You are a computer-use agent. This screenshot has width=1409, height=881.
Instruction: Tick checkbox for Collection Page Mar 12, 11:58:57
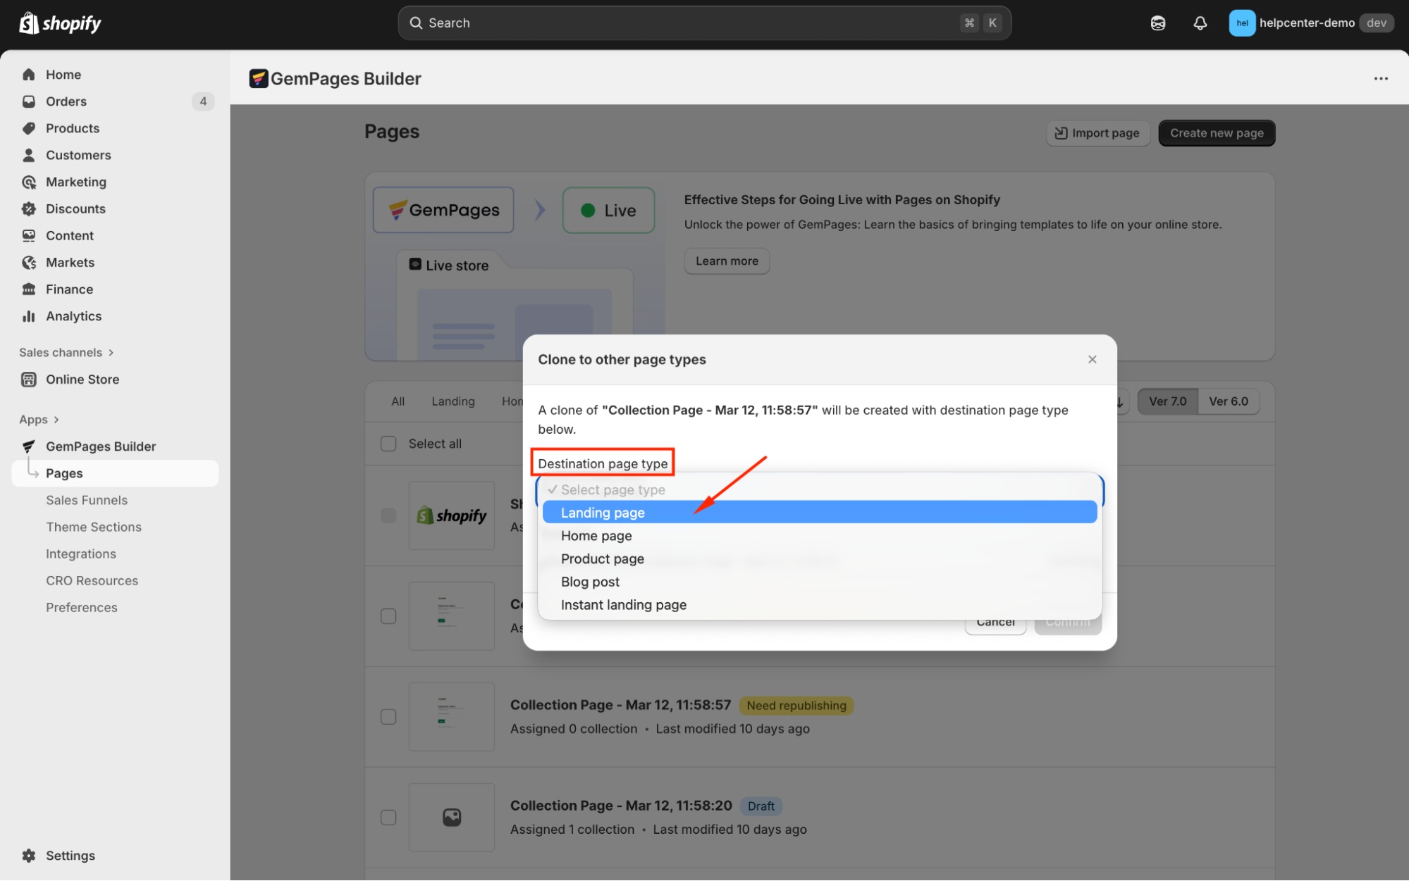pyautogui.click(x=388, y=717)
